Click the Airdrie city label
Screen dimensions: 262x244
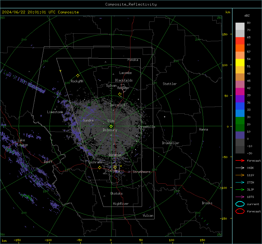[115, 155]
